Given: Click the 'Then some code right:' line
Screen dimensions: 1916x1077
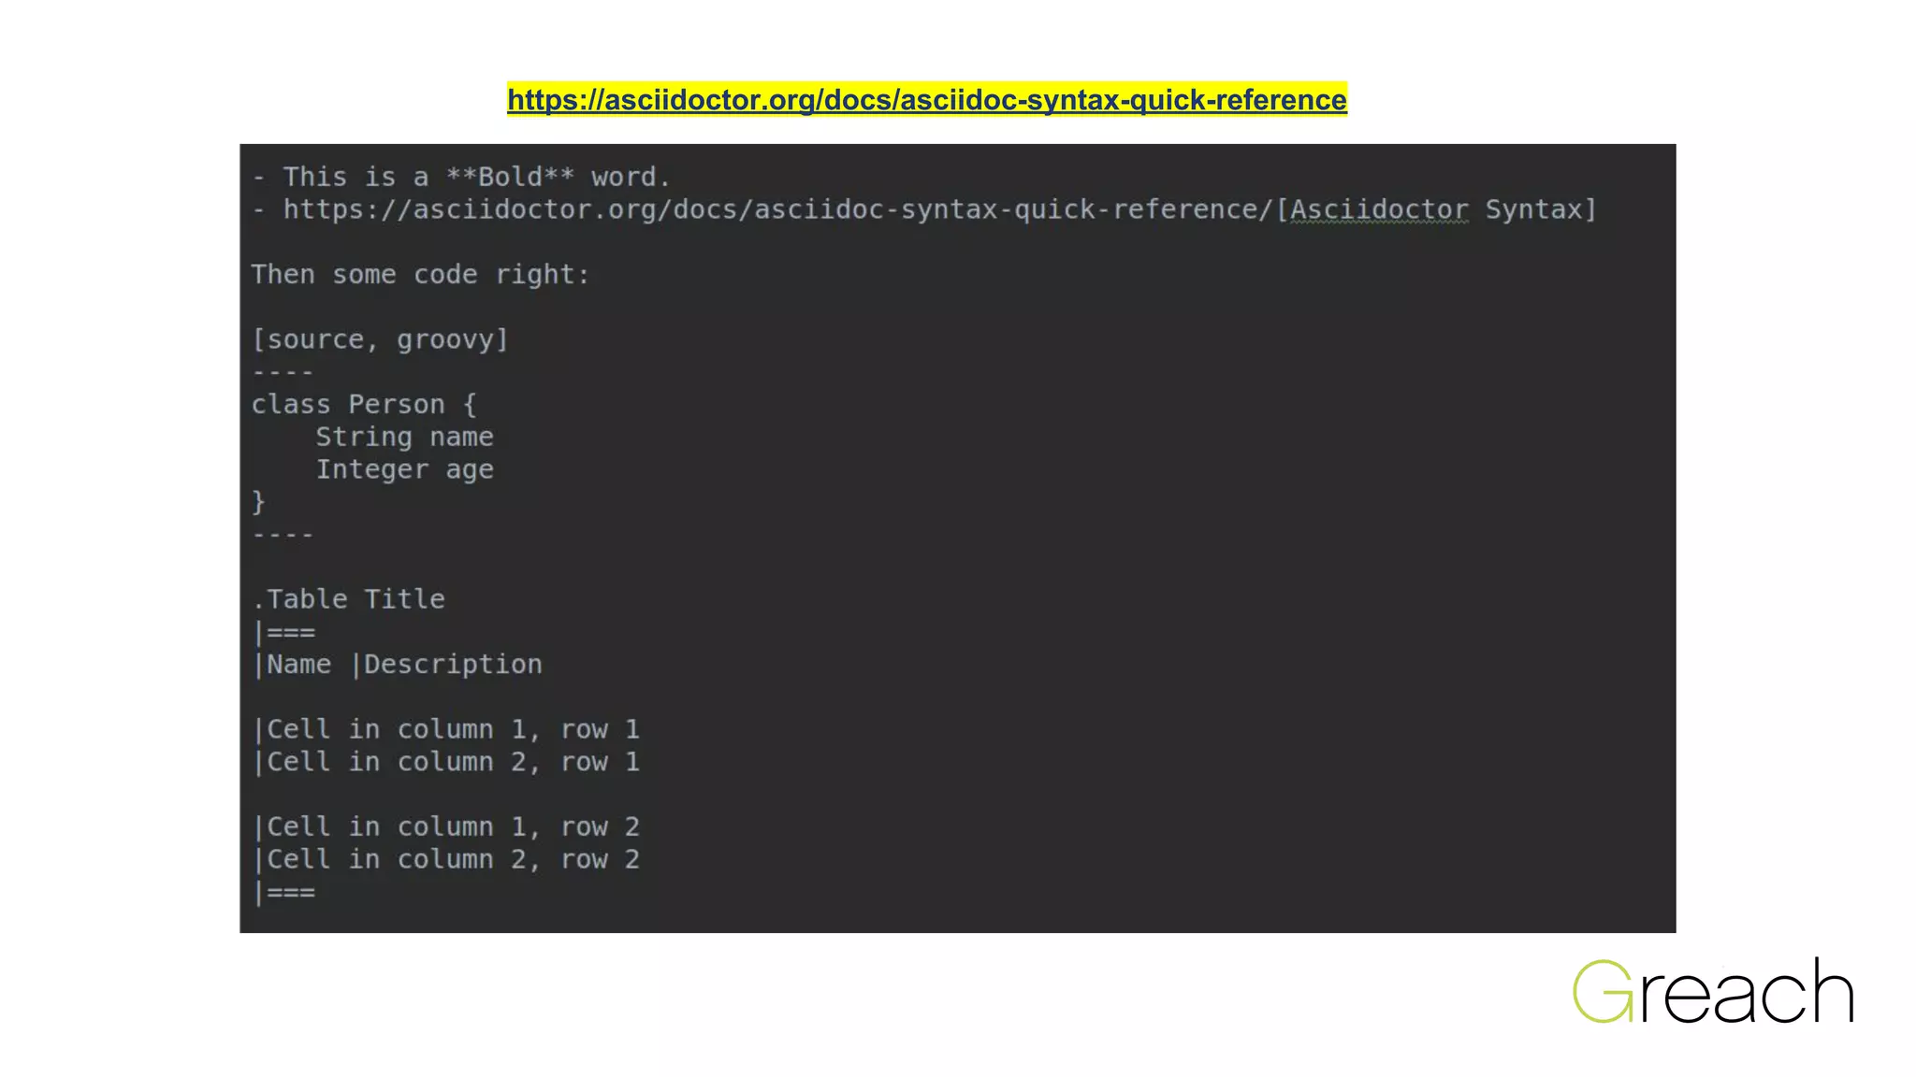Looking at the screenshot, I should tap(421, 275).
